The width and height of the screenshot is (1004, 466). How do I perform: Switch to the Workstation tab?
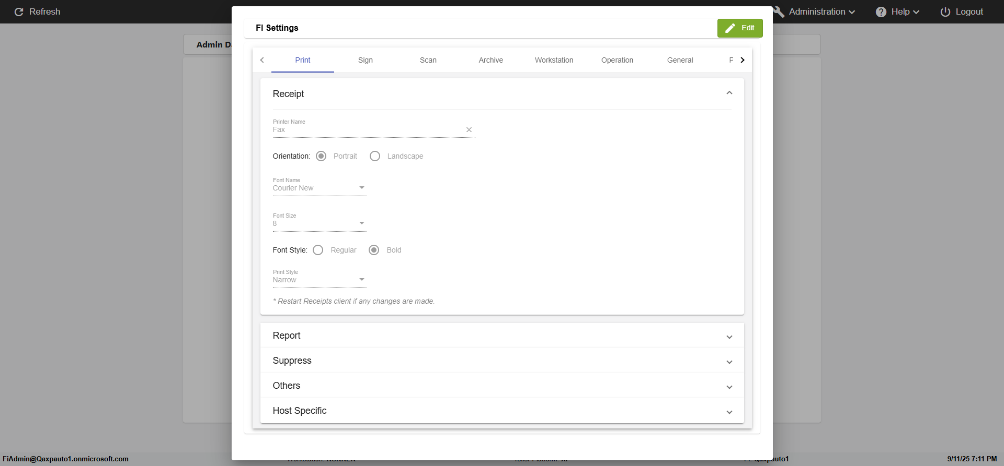554,60
